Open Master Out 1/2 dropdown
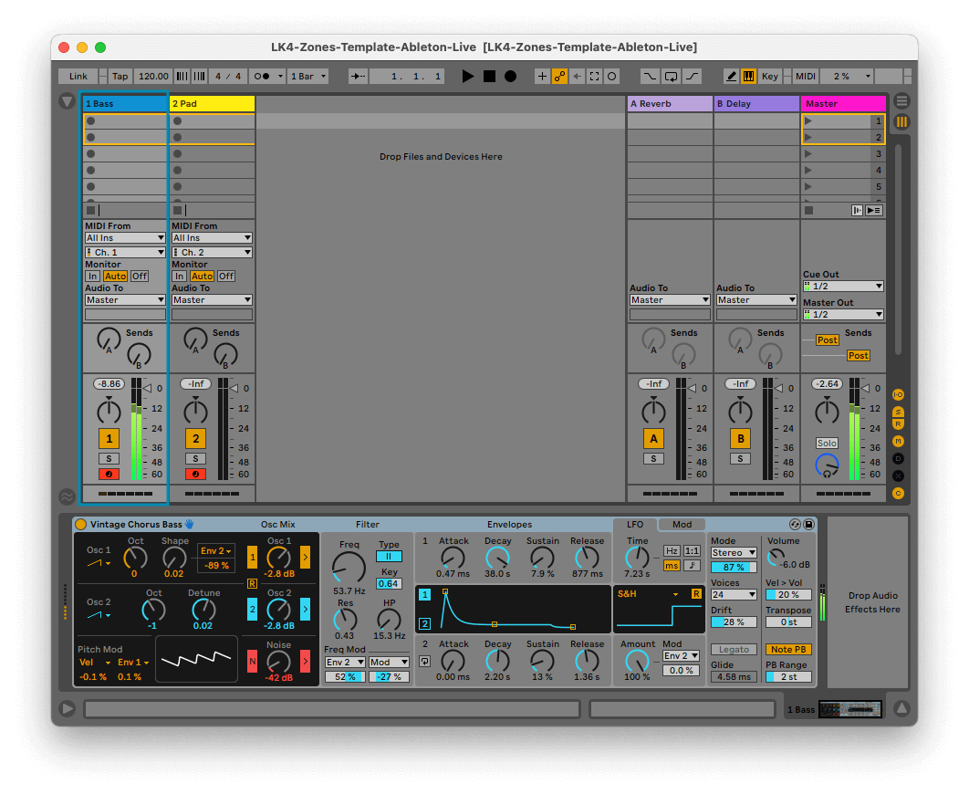Viewport: 969px width, 794px height. [x=843, y=315]
